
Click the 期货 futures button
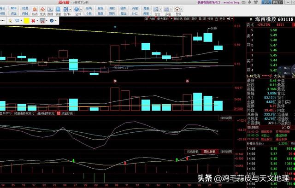tap(112, 13)
